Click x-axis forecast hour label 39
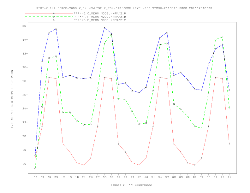The image size is (250, 193). (125, 177)
